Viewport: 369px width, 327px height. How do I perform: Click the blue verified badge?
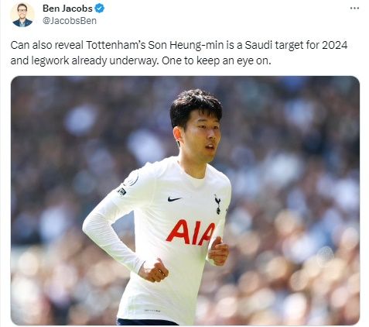pyautogui.click(x=100, y=9)
